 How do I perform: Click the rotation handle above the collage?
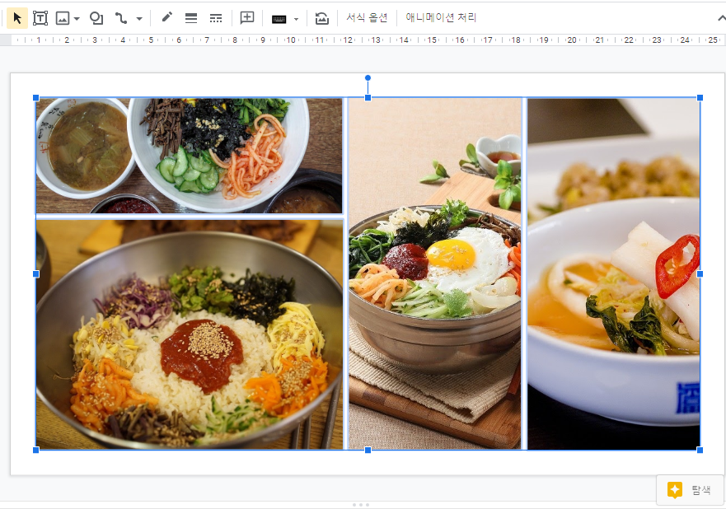tap(368, 77)
